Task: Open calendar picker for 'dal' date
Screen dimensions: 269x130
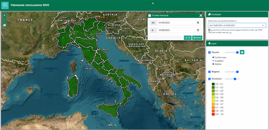Action: click(x=198, y=23)
